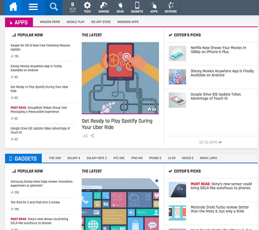Click the pink Apps section header
Viewport: 259px width, 230px height.
point(19,22)
